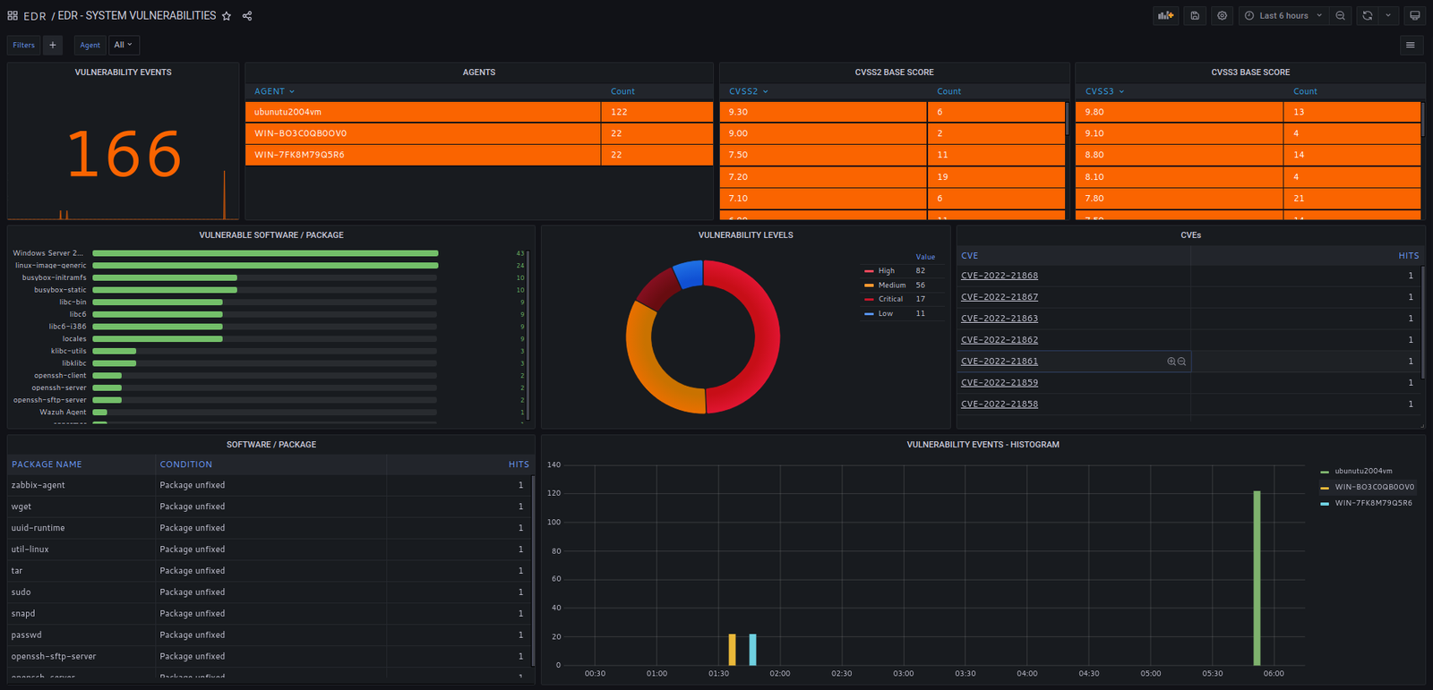Cycle view mode with the monitor icon
This screenshot has height=690, width=1433.
click(1414, 15)
